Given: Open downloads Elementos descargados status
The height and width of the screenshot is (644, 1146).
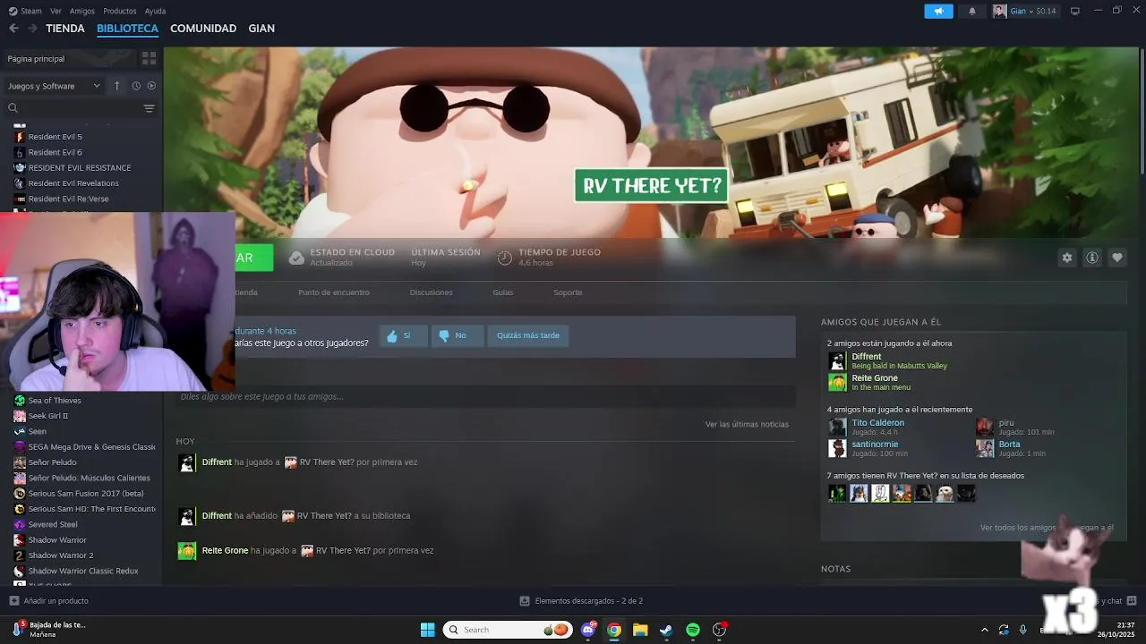Looking at the screenshot, I should coord(581,601).
